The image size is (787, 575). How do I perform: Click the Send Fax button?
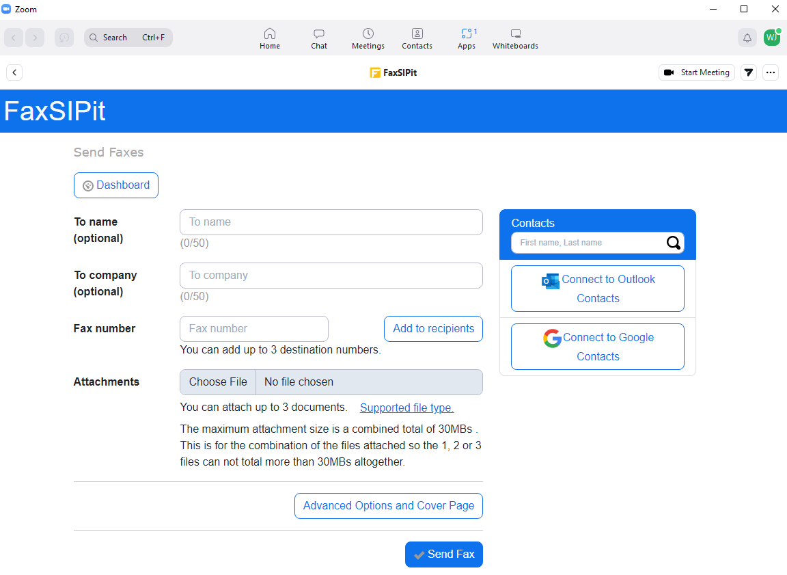pyautogui.click(x=443, y=554)
